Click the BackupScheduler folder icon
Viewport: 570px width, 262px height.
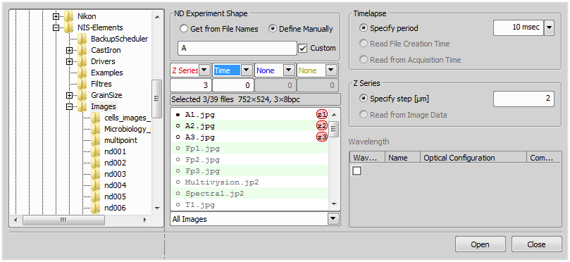point(82,39)
